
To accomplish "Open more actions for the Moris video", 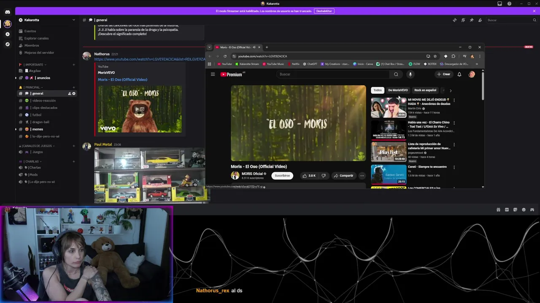I will pyautogui.click(x=362, y=175).
